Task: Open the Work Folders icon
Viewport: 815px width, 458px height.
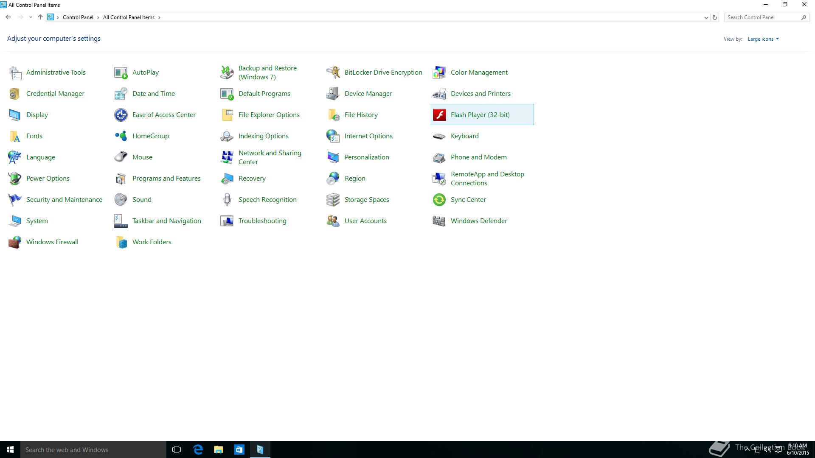Action: [121, 242]
